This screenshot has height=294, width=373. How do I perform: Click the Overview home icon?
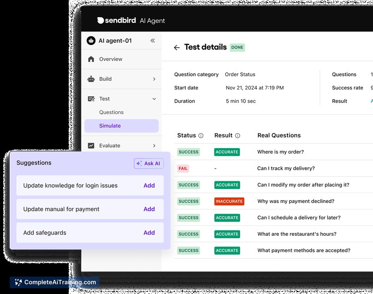click(91, 59)
